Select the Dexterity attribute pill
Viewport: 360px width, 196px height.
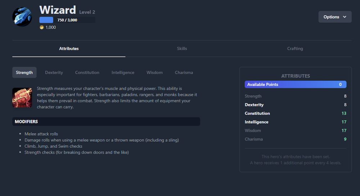54,72
